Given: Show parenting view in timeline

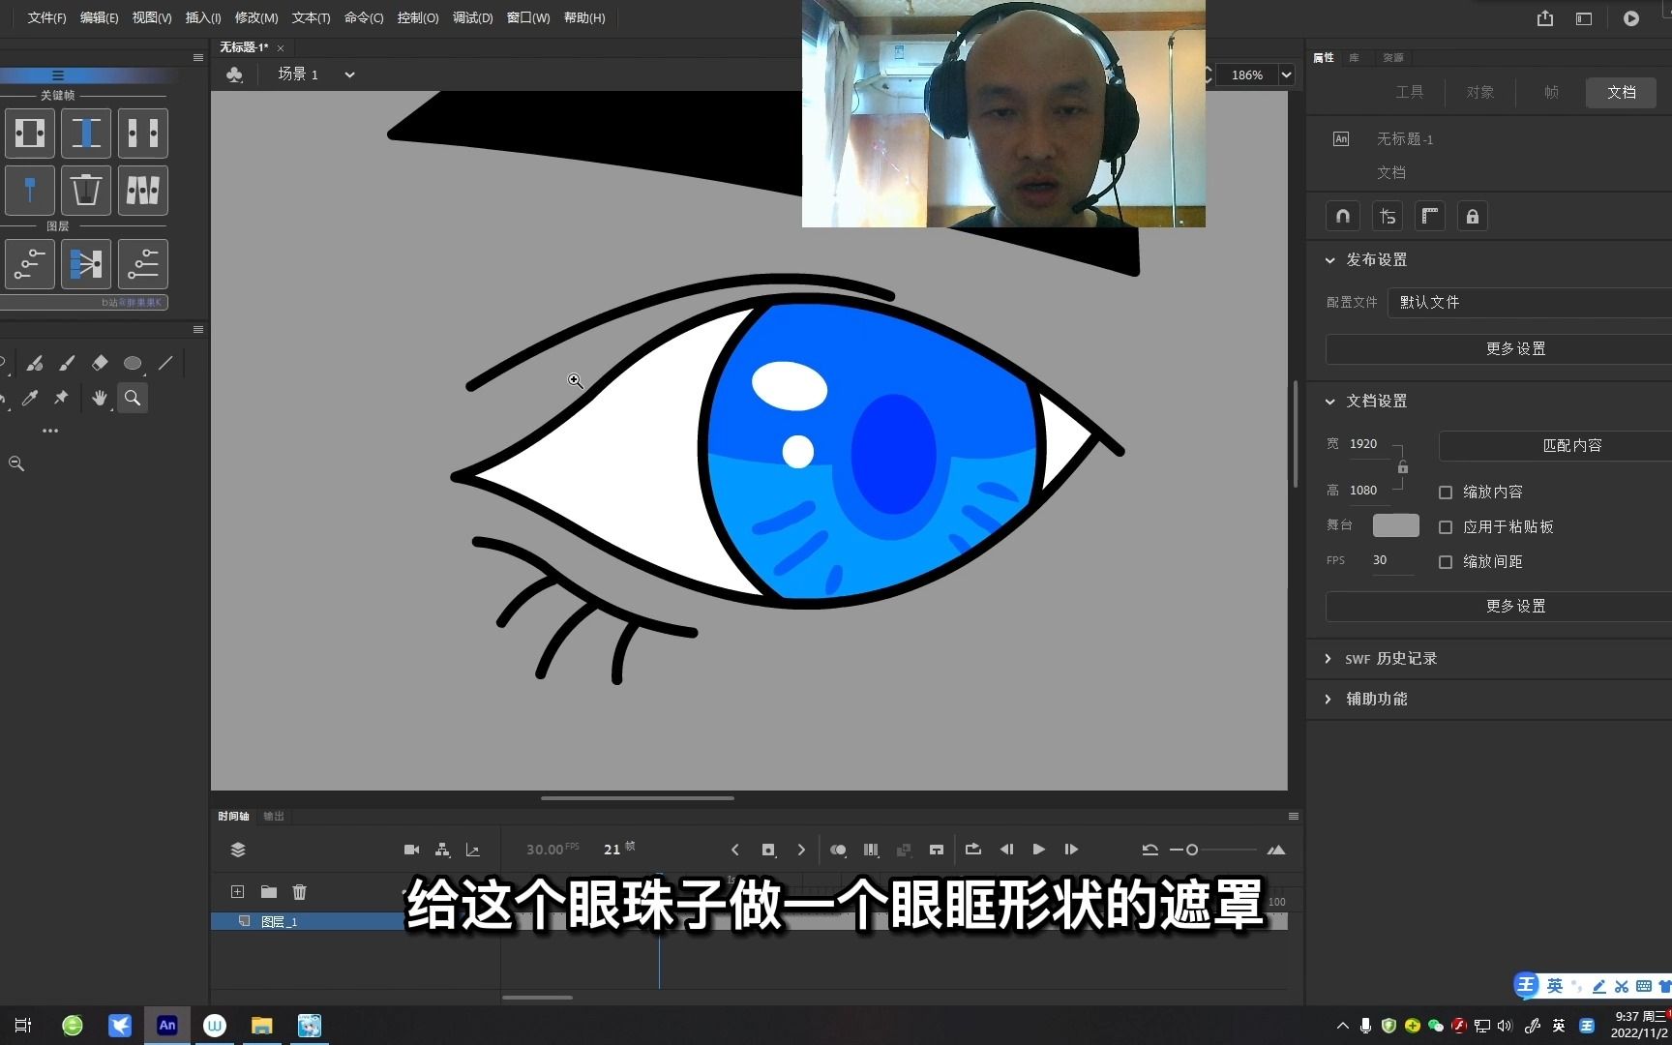Looking at the screenshot, I should coord(442,850).
